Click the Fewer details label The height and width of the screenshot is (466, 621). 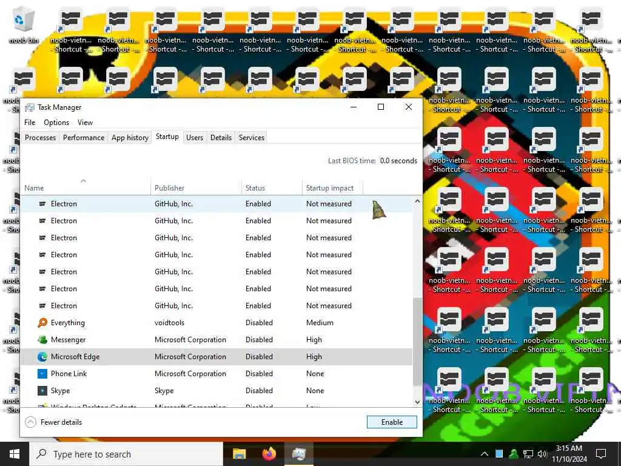coord(61,422)
